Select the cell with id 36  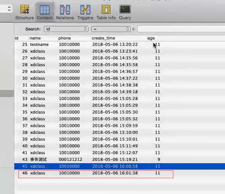click(x=24, y=119)
